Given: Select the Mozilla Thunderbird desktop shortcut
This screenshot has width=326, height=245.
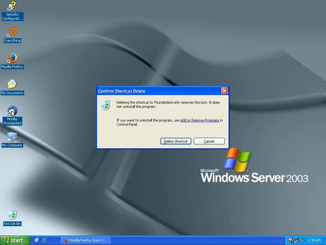Looking at the screenshot, I should pos(12,115).
